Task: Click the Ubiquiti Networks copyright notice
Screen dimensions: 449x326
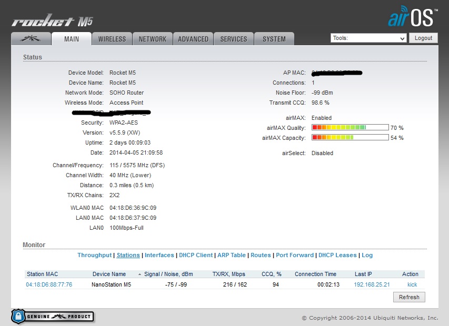Action: click(x=370, y=318)
